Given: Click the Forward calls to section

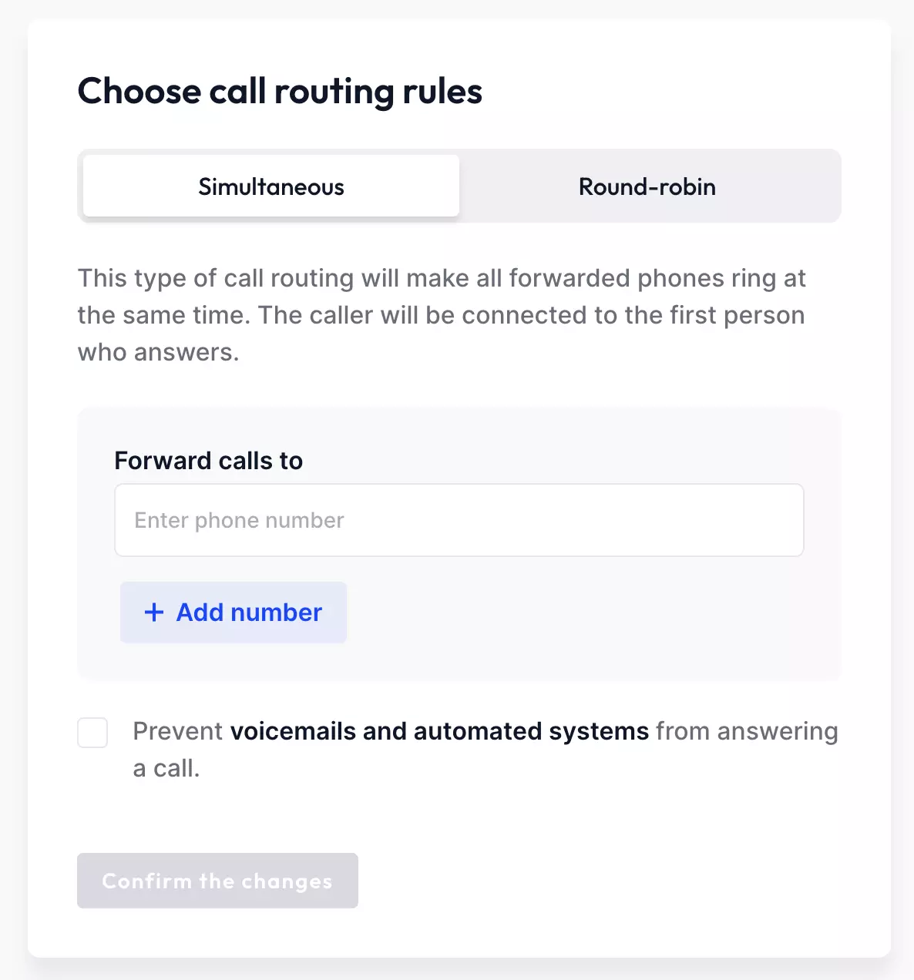Looking at the screenshot, I should [x=208, y=460].
